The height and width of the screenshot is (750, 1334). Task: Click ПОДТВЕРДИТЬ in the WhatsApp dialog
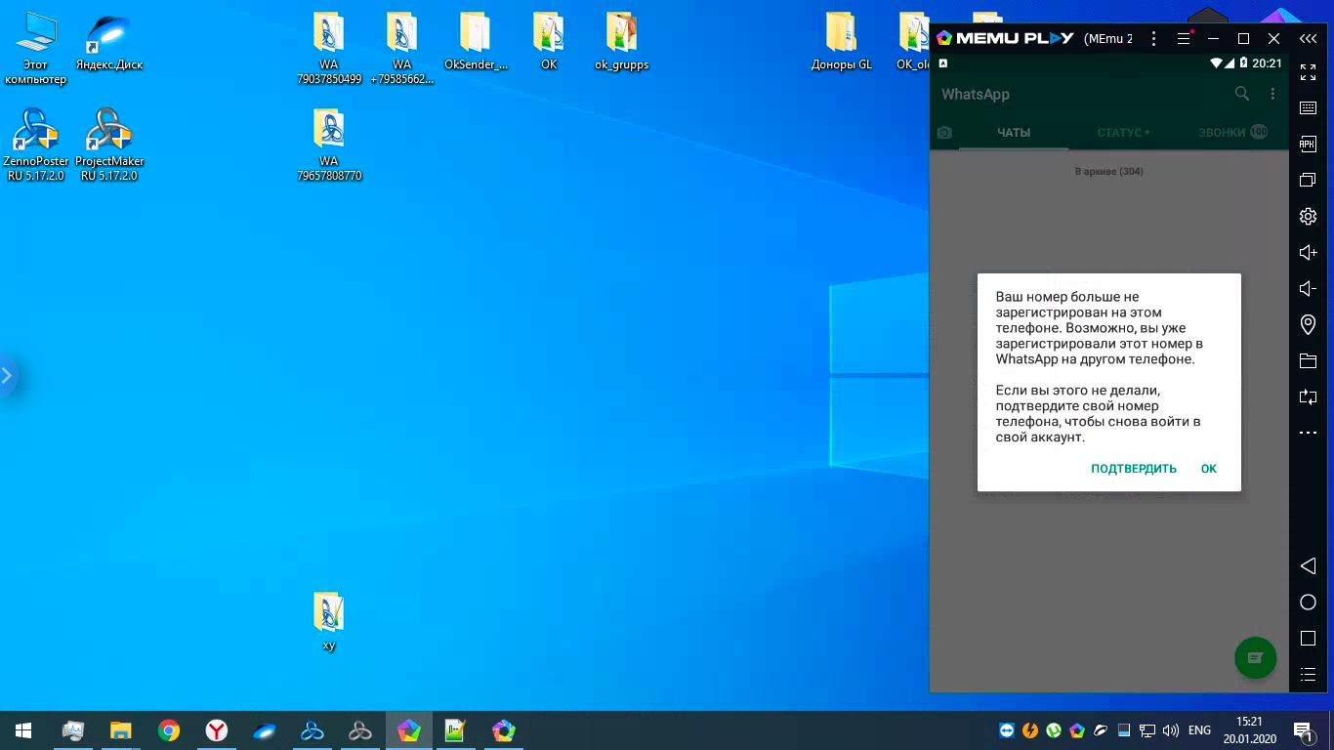(x=1133, y=469)
